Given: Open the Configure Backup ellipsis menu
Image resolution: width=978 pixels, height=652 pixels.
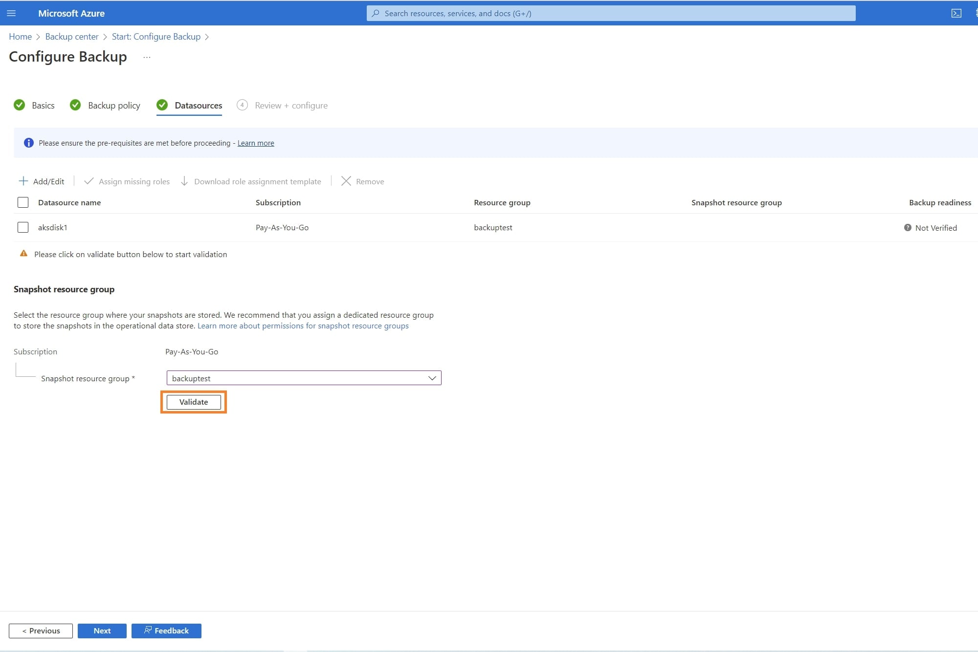Looking at the screenshot, I should tap(147, 57).
